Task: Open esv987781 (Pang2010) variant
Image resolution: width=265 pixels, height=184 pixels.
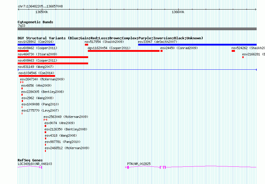Action: point(63,142)
